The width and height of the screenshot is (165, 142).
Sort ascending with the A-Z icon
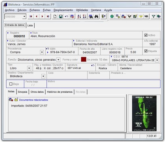pyautogui.click(x=79, y=17)
